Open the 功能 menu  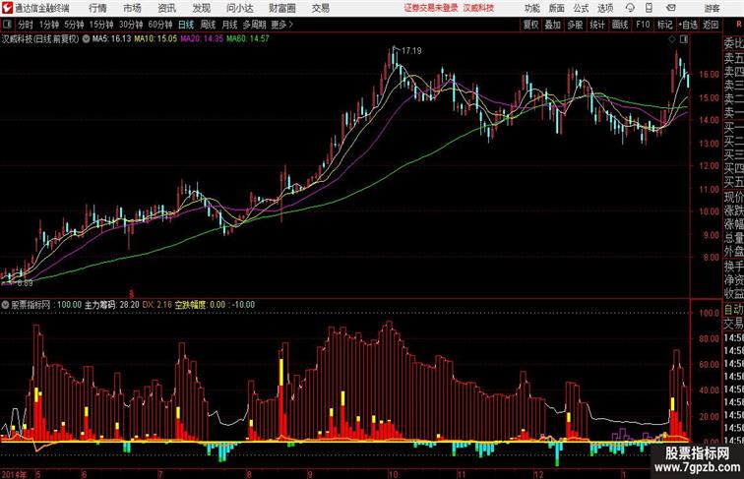point(531,8)
